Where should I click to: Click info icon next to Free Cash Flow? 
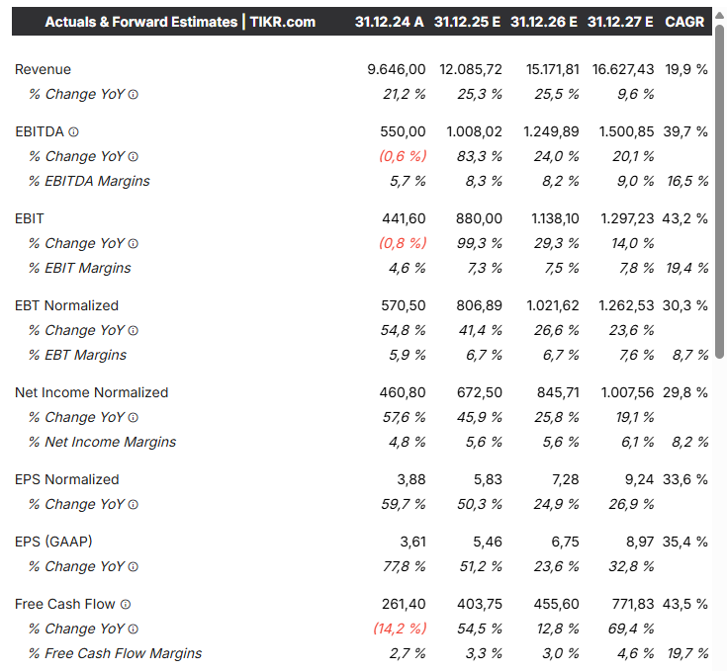[126, 604]
